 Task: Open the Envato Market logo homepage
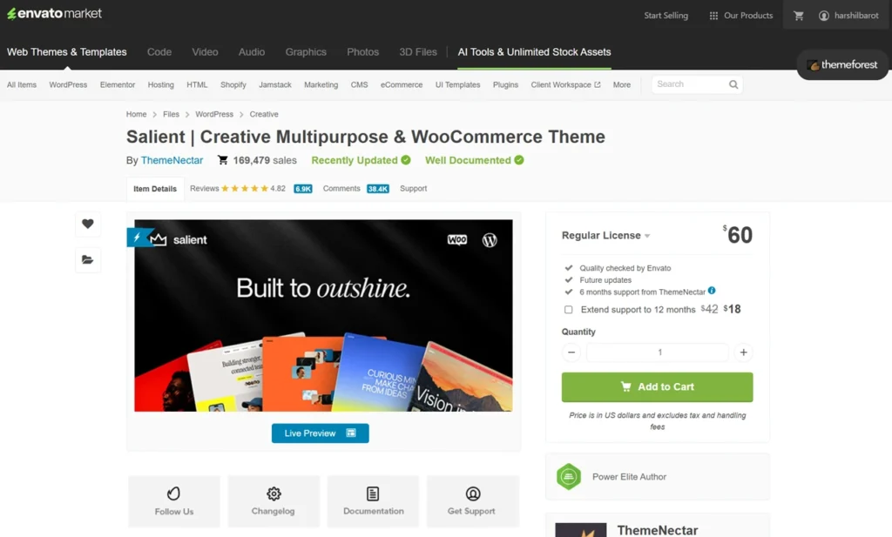[54, 14]
